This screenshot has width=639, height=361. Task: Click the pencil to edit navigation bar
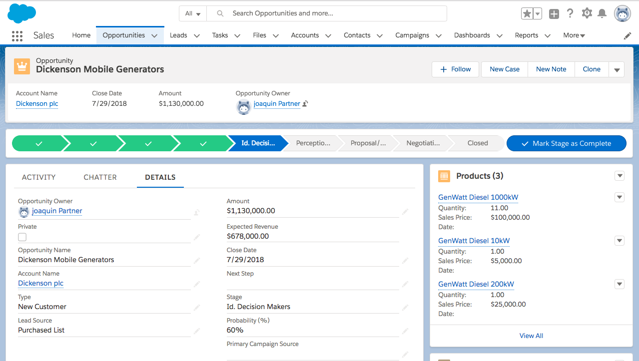point(628,35)
